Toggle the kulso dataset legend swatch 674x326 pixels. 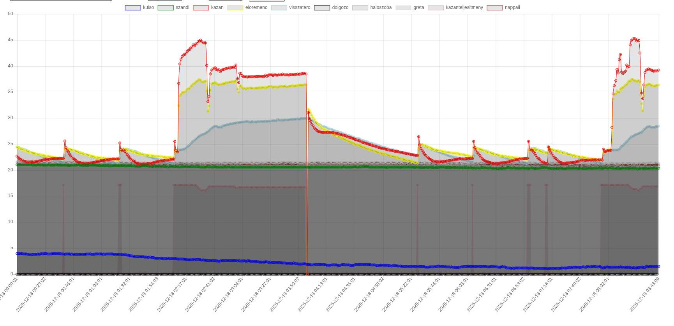click(x=133, y=8)
